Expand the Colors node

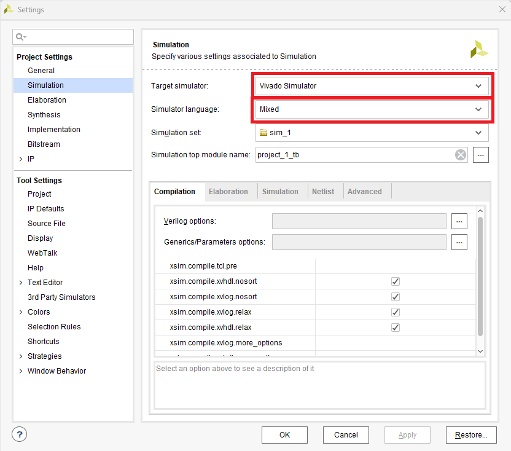click(21, 312)
